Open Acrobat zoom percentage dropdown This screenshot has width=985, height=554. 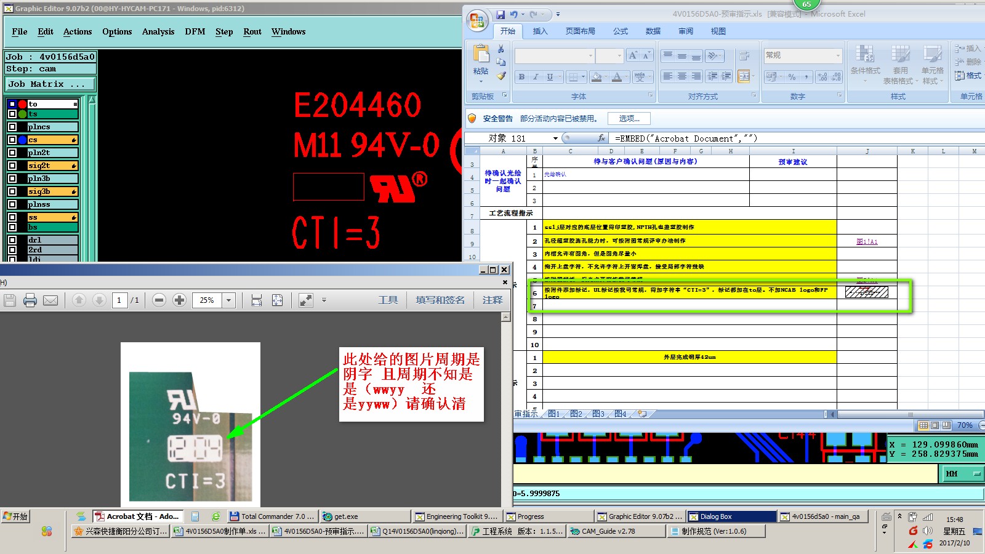pos(228,300)
